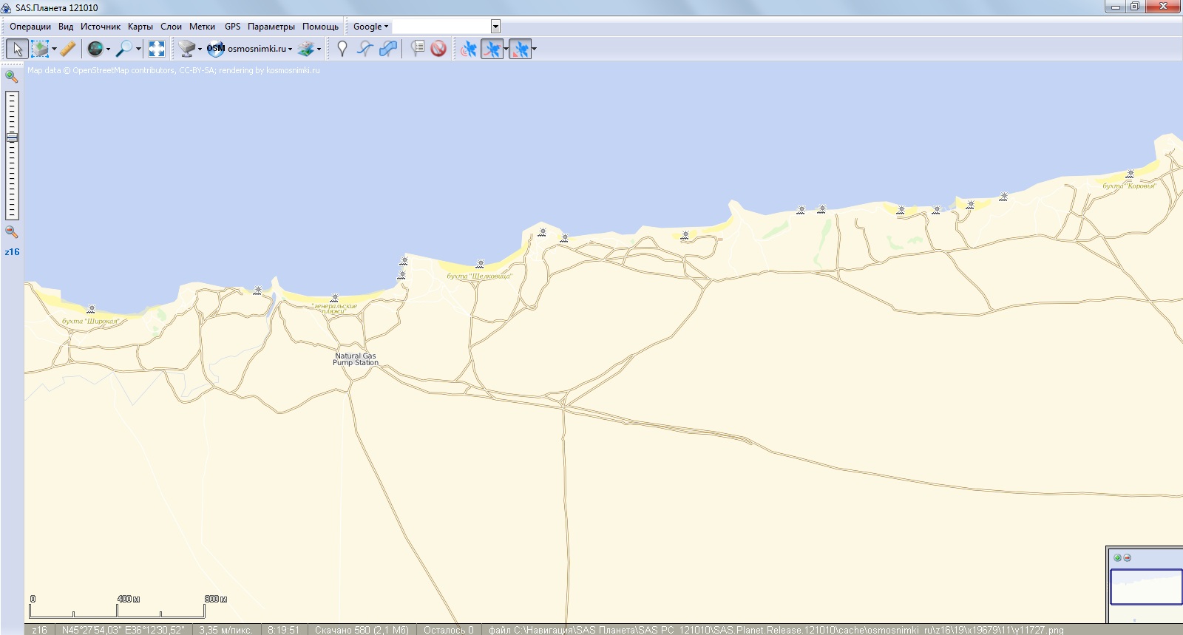
Task: Click inside the search text field
Action: coord(441,27)
